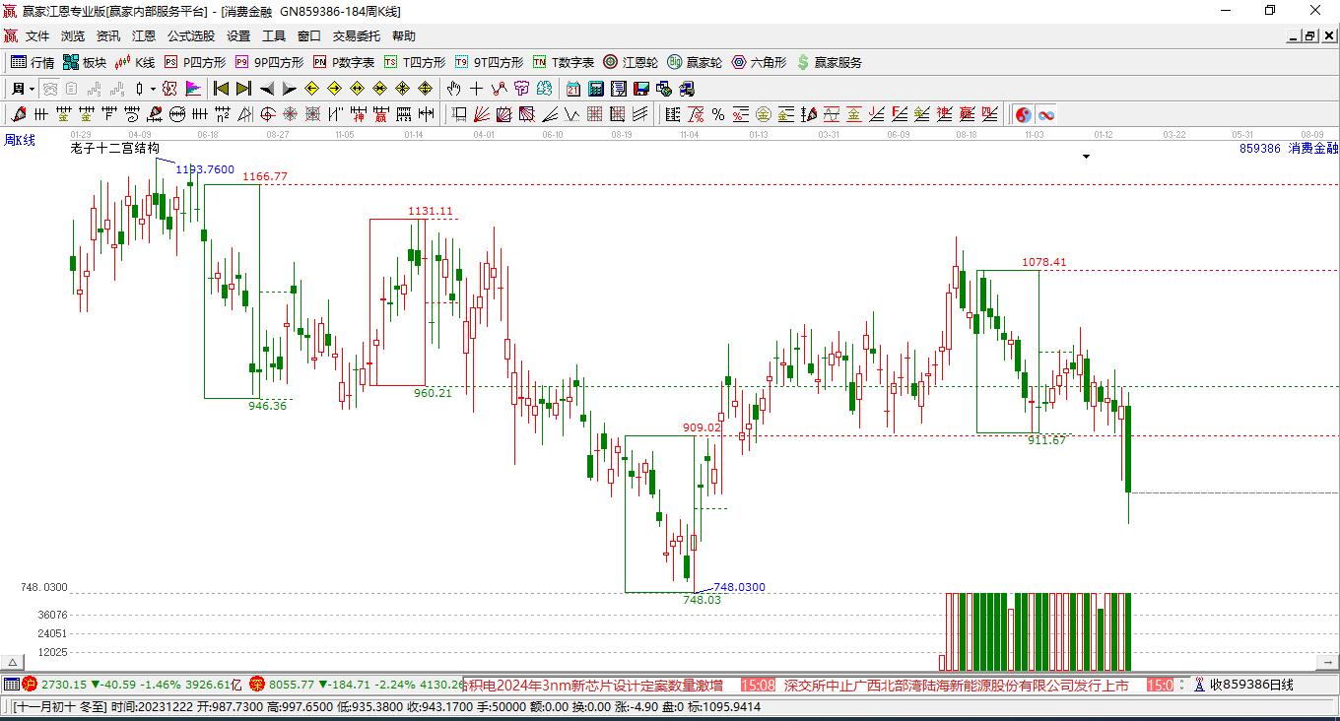Expand the candlestick style dropdown arrow
This screenshot has height=721, width=1340.
[x=153, y=89]
